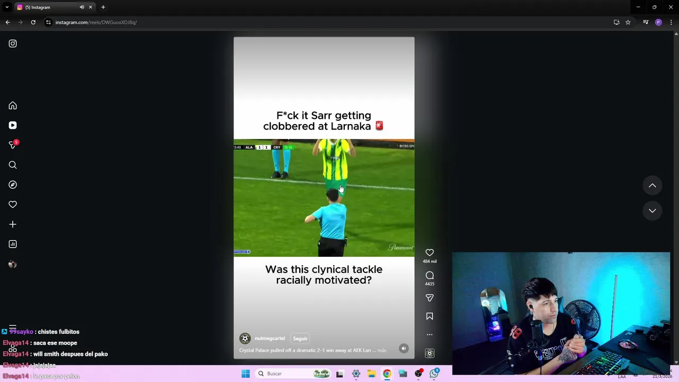Viewport: 679px width, 382px height.
Task: Open File Explorer from taskbar
Action: pyautogui.click(x=371, y=374)
